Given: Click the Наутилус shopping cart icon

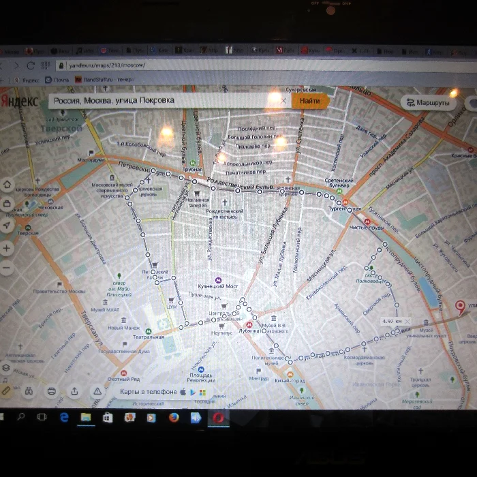Looking at the screenshot, I should click(221, 326).
